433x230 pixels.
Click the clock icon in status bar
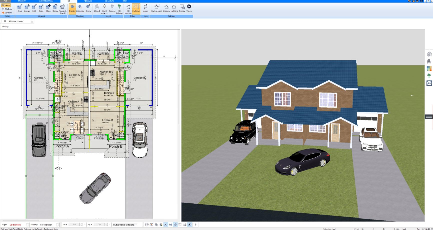147,225
